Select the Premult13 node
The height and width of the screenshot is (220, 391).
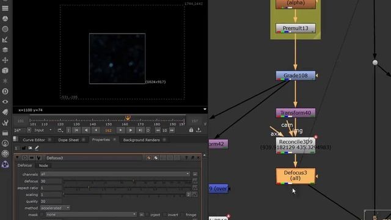coord(296,28)
